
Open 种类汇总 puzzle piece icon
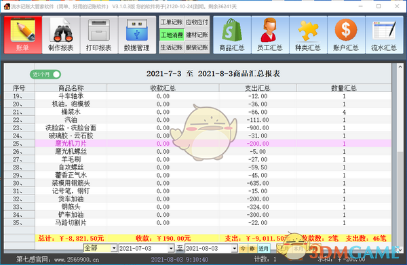click(308, 35)
